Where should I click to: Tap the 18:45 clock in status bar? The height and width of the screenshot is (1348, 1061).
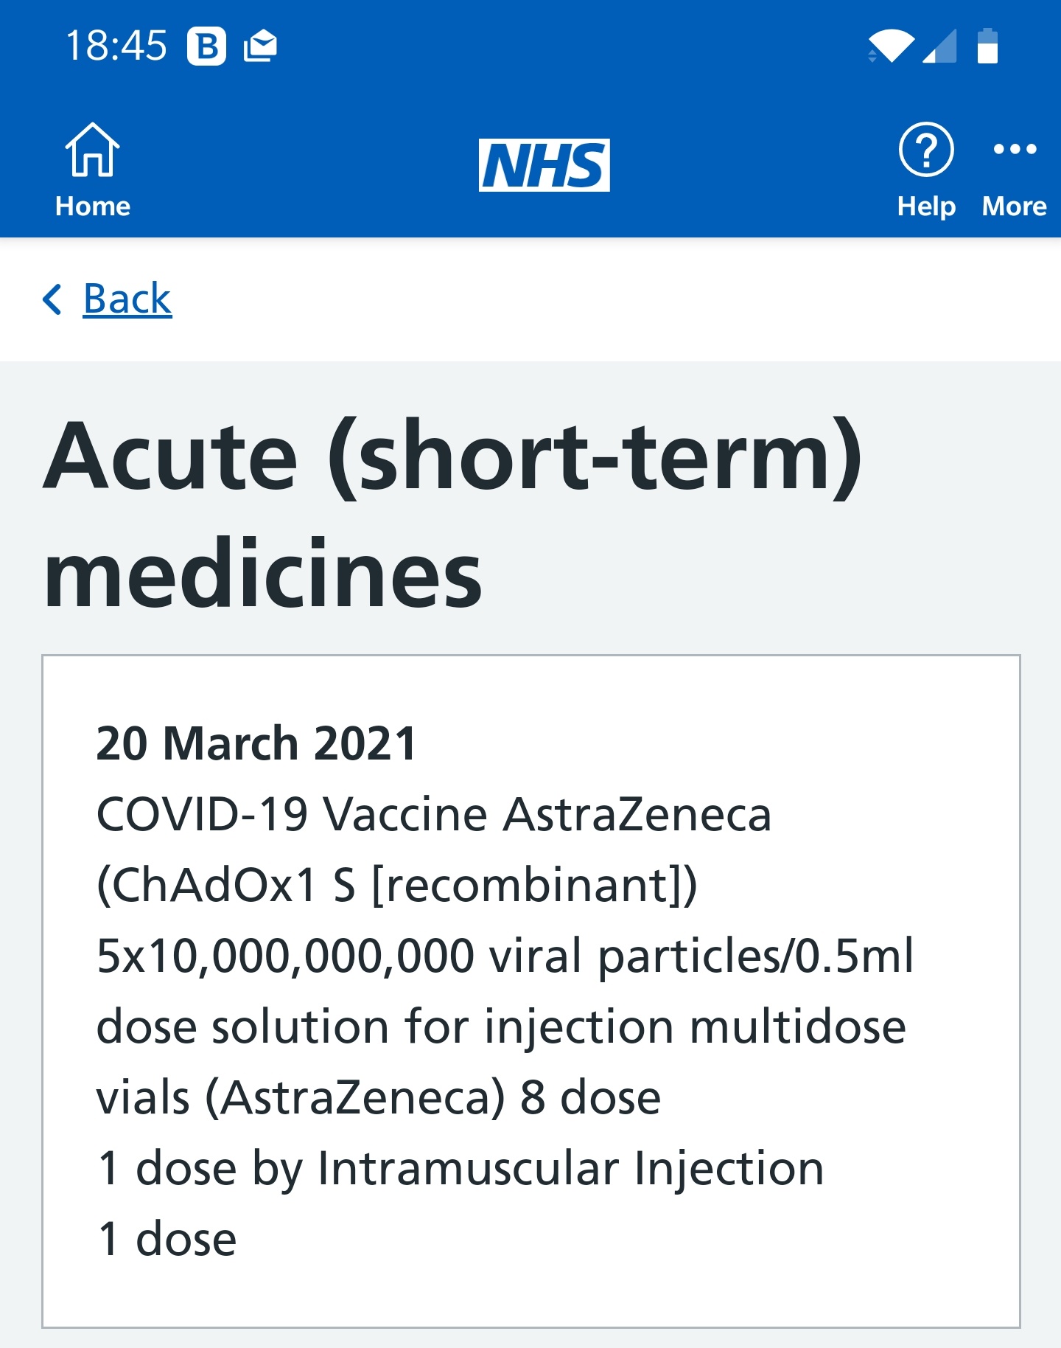pos(116,46)
